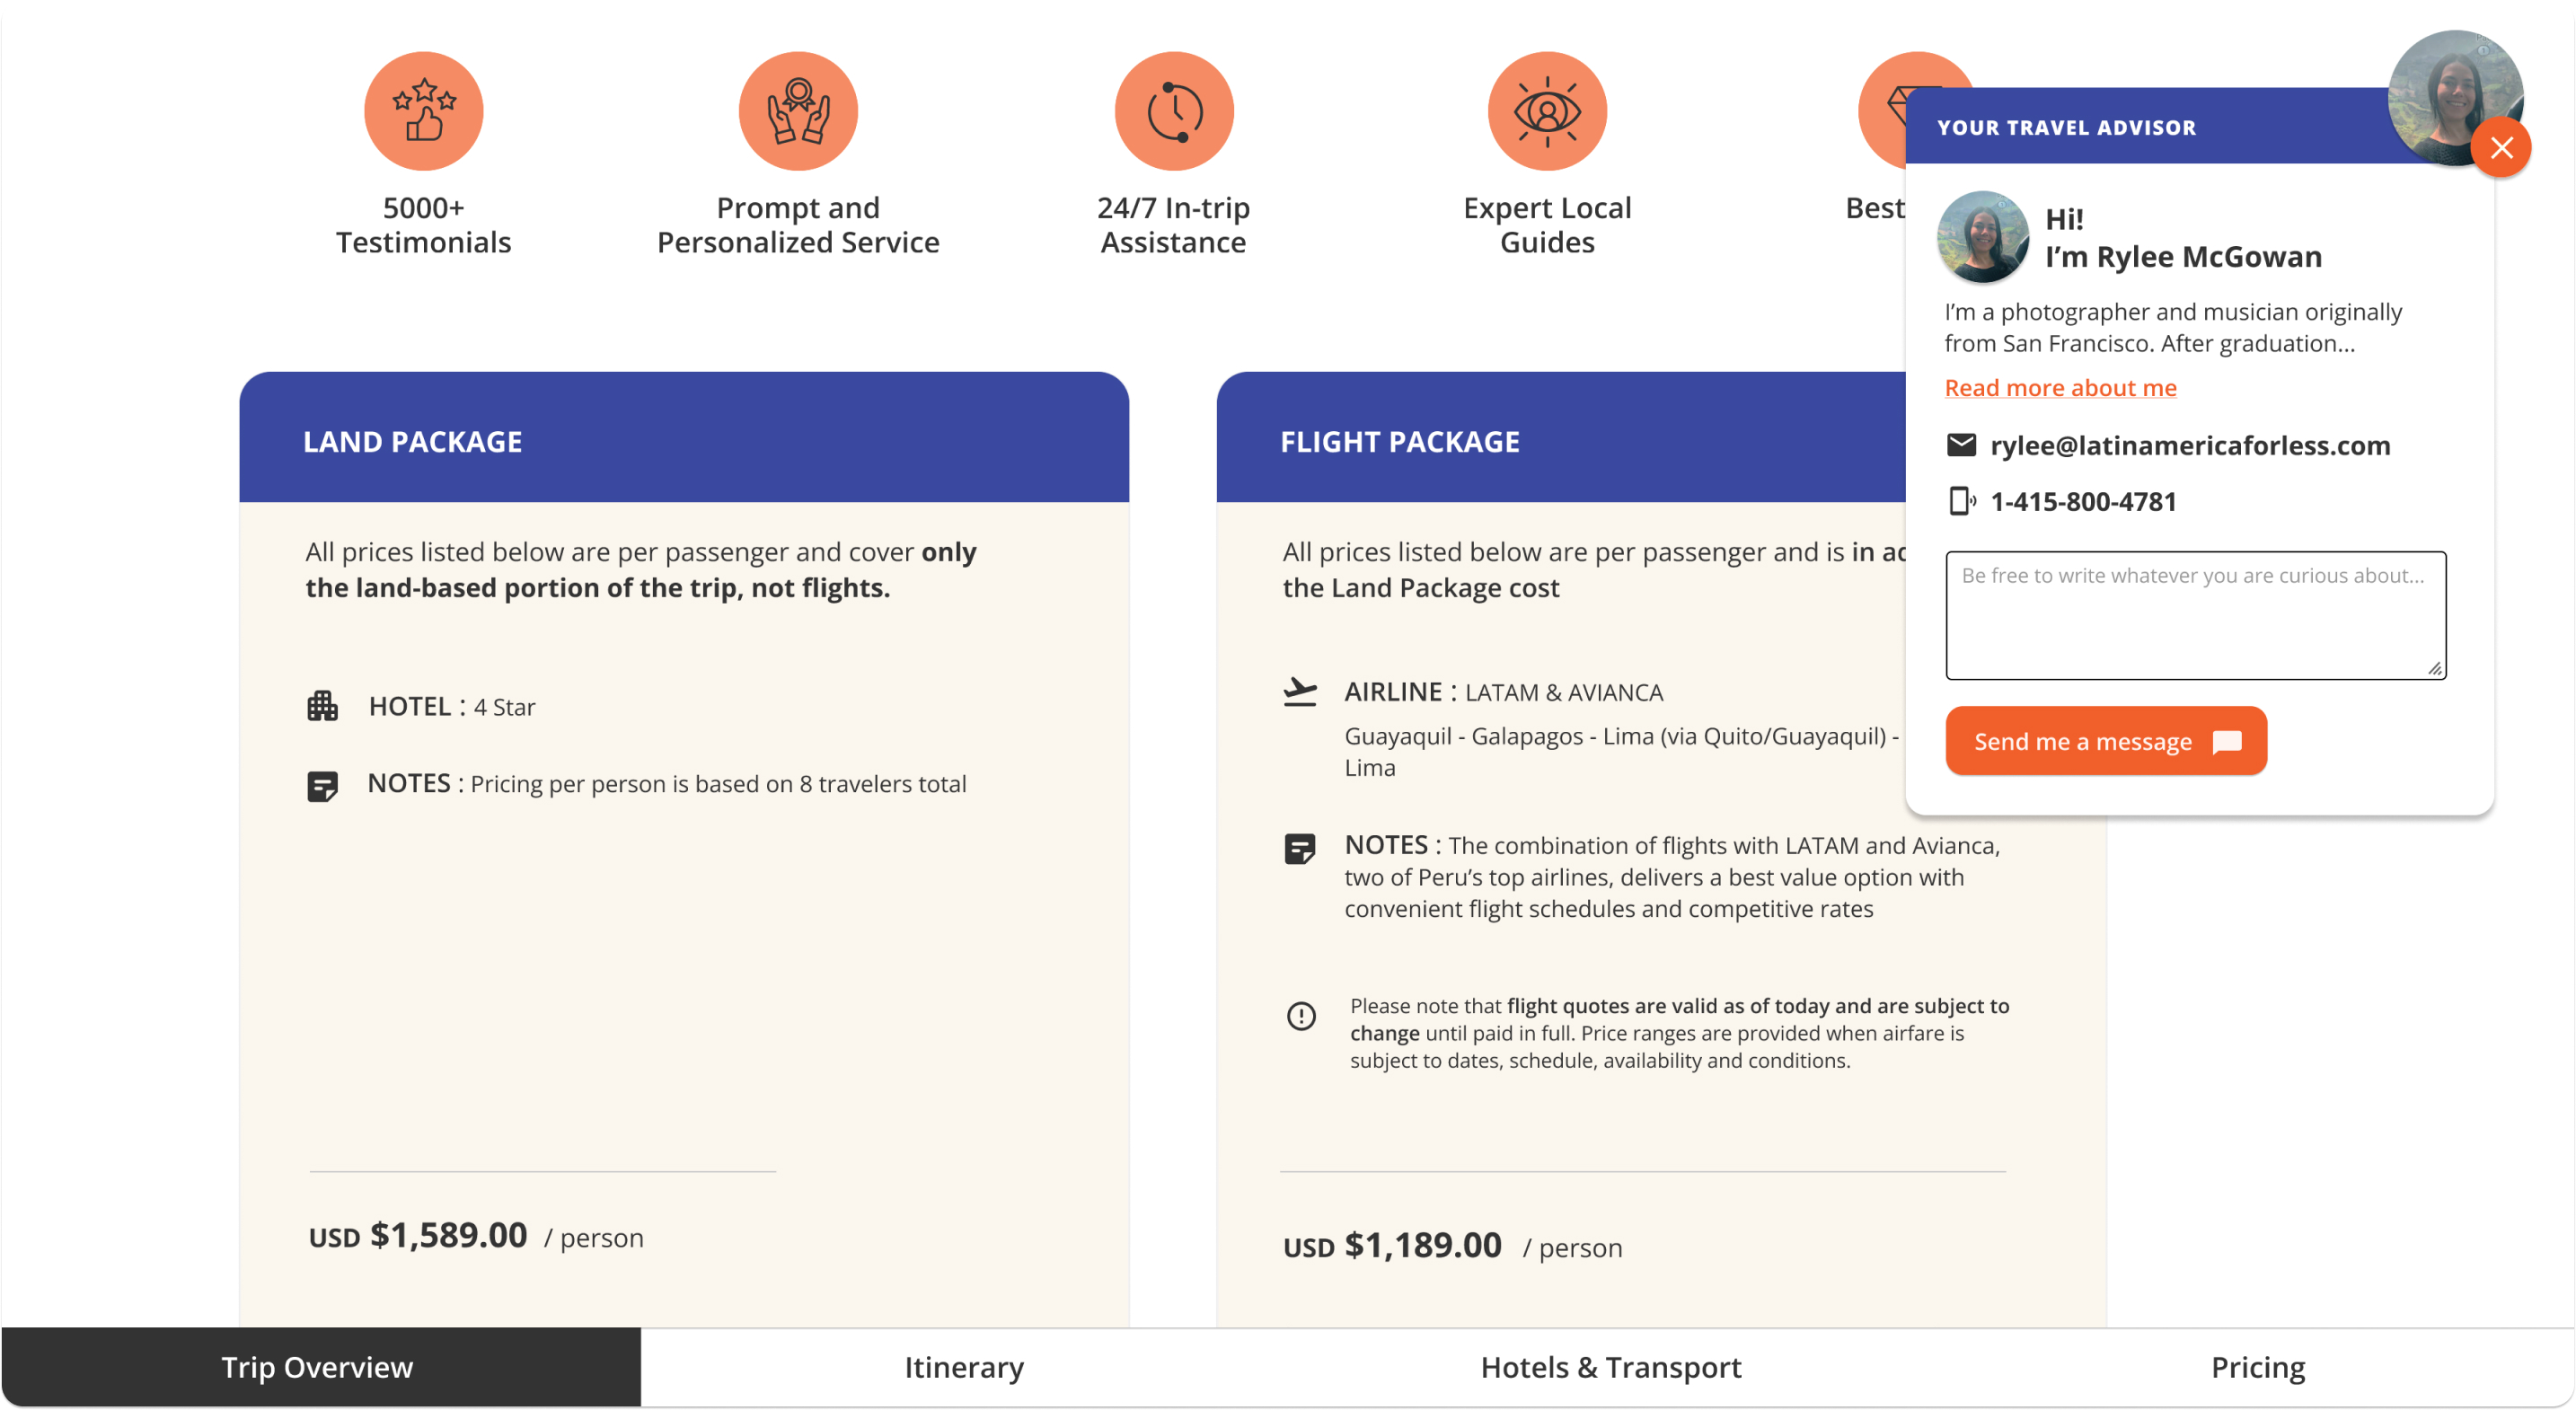Click the Prompt and Personalized Service hands icon

coord(798,111)
